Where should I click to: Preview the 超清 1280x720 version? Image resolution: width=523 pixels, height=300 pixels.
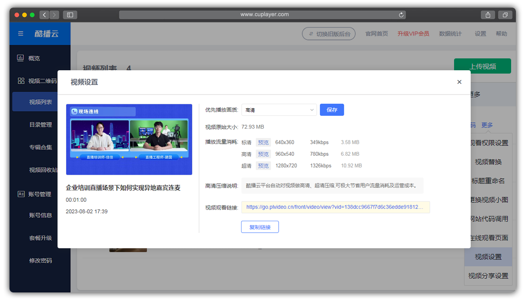tap(263, 165)
